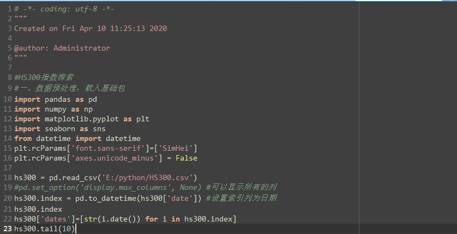Place cursor at end of hs300.tail(10)
This screenshot has width=457, height=234.
[x=75, y=229]
